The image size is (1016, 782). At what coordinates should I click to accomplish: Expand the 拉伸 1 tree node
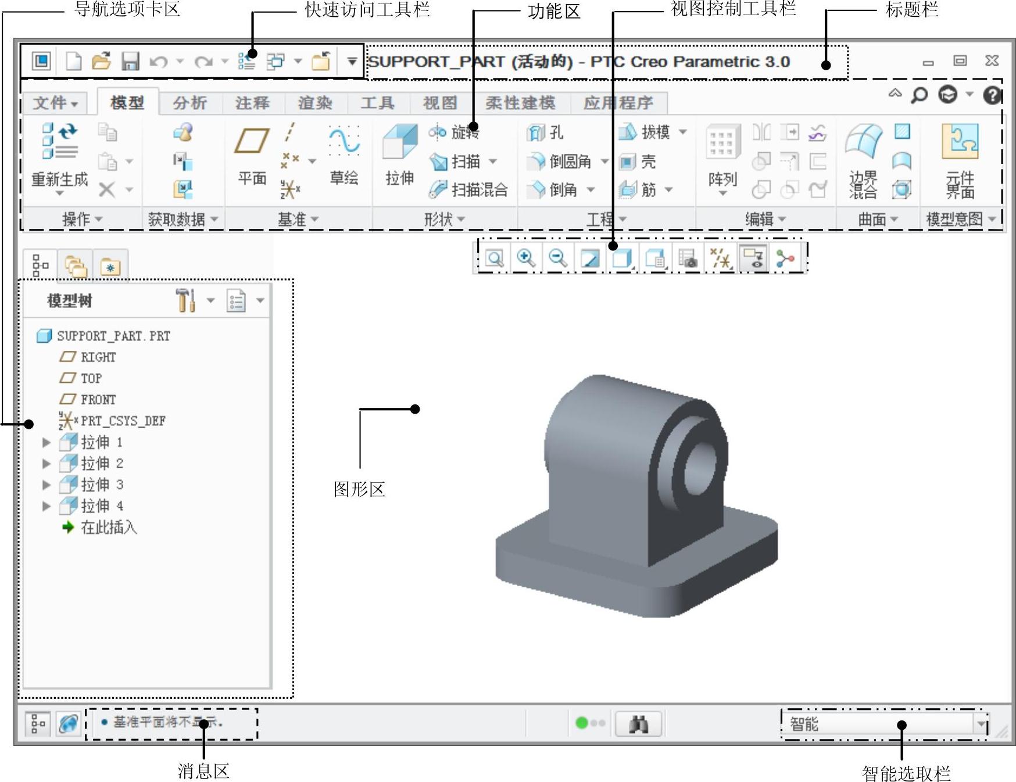(x=46, y=442)
